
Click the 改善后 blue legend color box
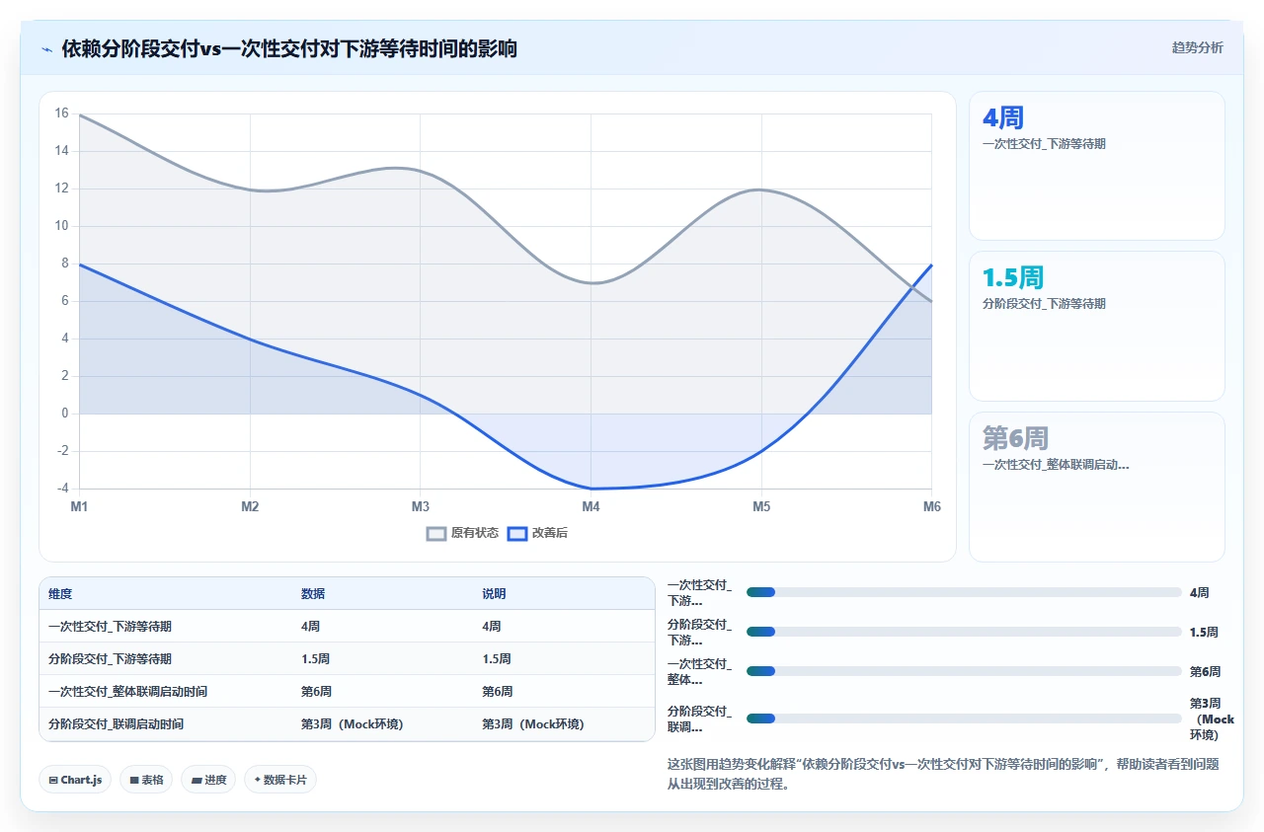(x=517, y=533)
